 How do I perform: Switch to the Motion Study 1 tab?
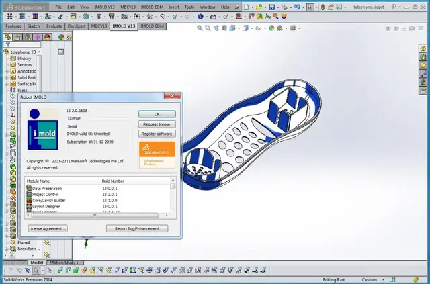[x=64, y=263]
